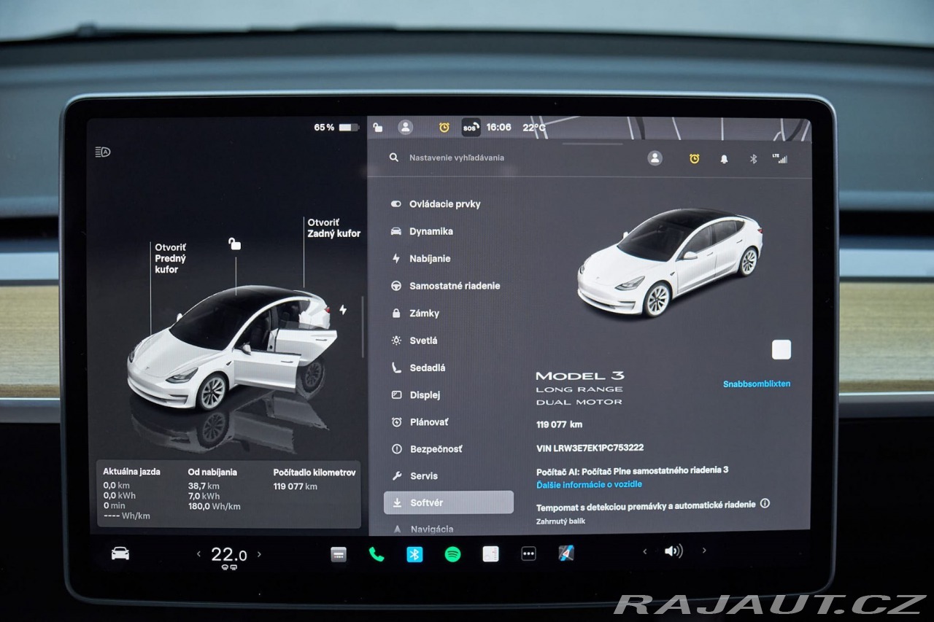Open the blue Bluetooth app in the dock
Image resolution: width=934 pixels, height=622 pixels.
click(x=414, y=554)
